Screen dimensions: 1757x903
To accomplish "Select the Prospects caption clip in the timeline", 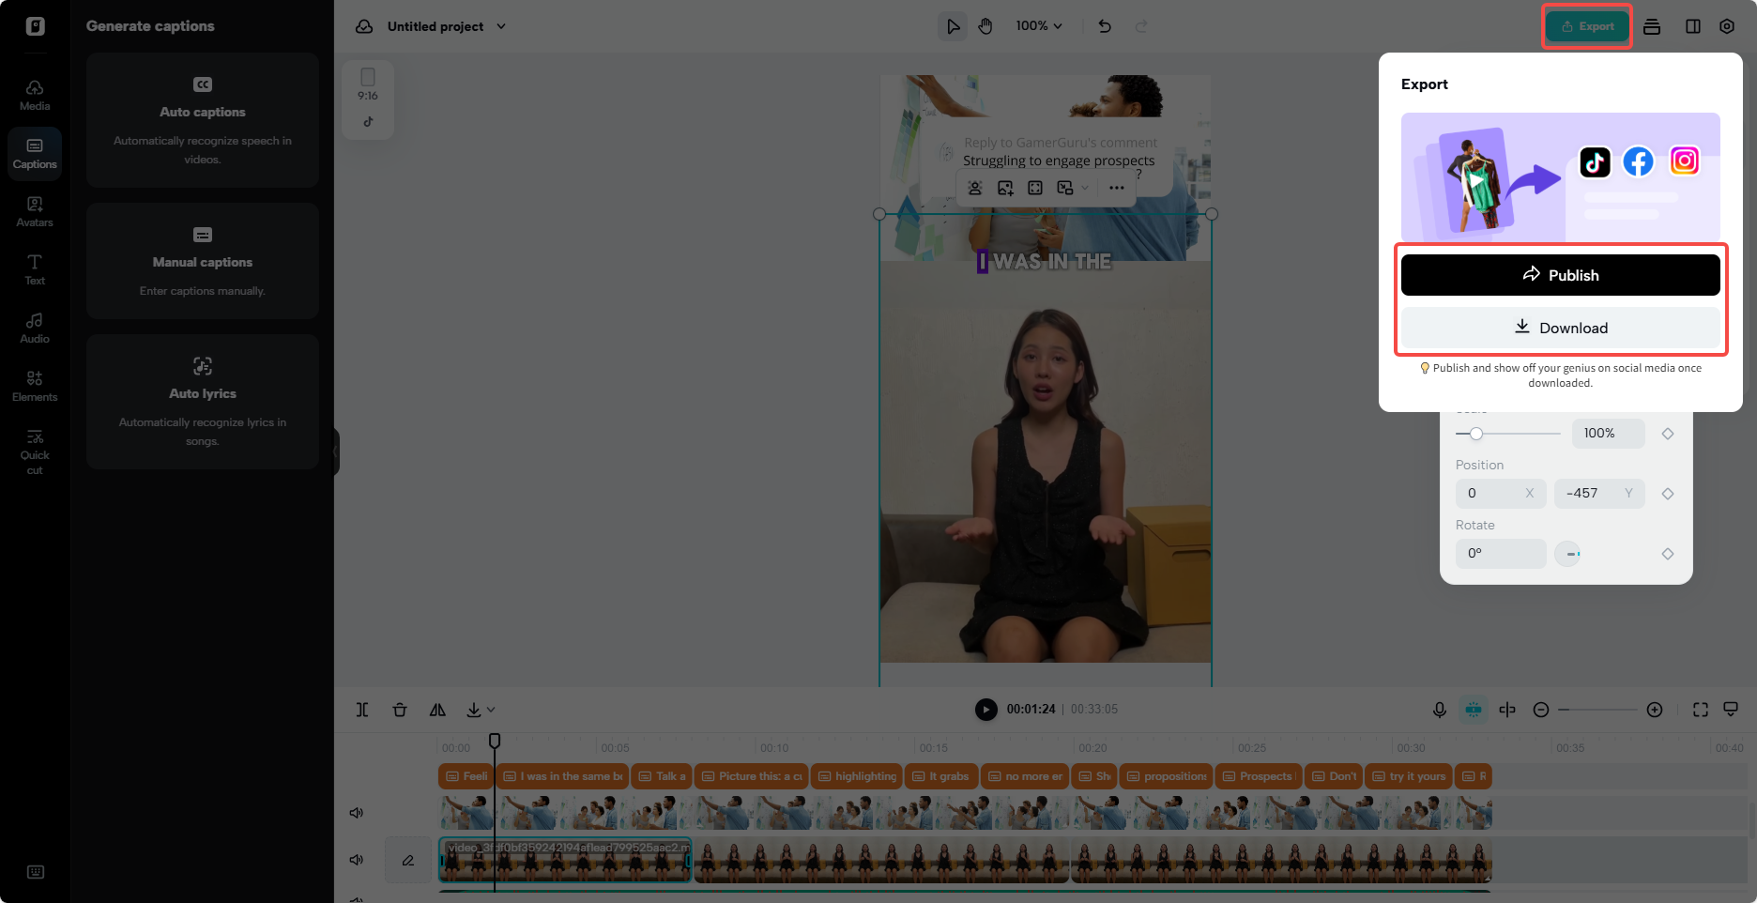I will click(1259, 776).
